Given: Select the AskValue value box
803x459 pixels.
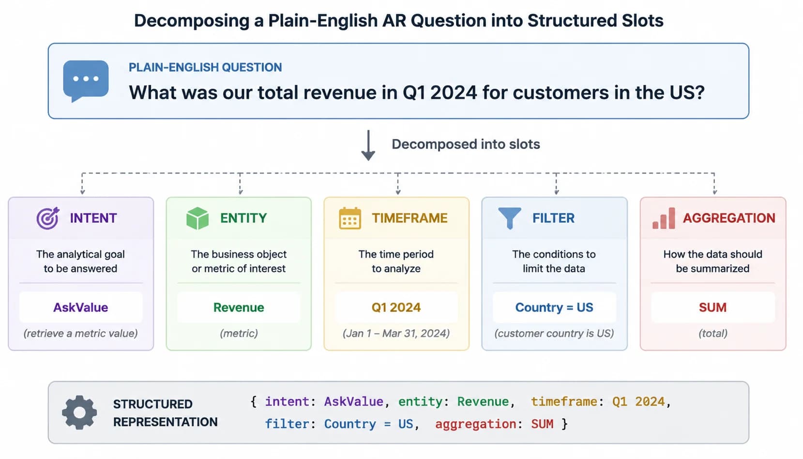Looking at the screenshot, I should click(81, 307).
